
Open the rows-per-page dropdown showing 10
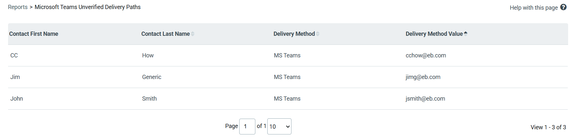(279, 126)
